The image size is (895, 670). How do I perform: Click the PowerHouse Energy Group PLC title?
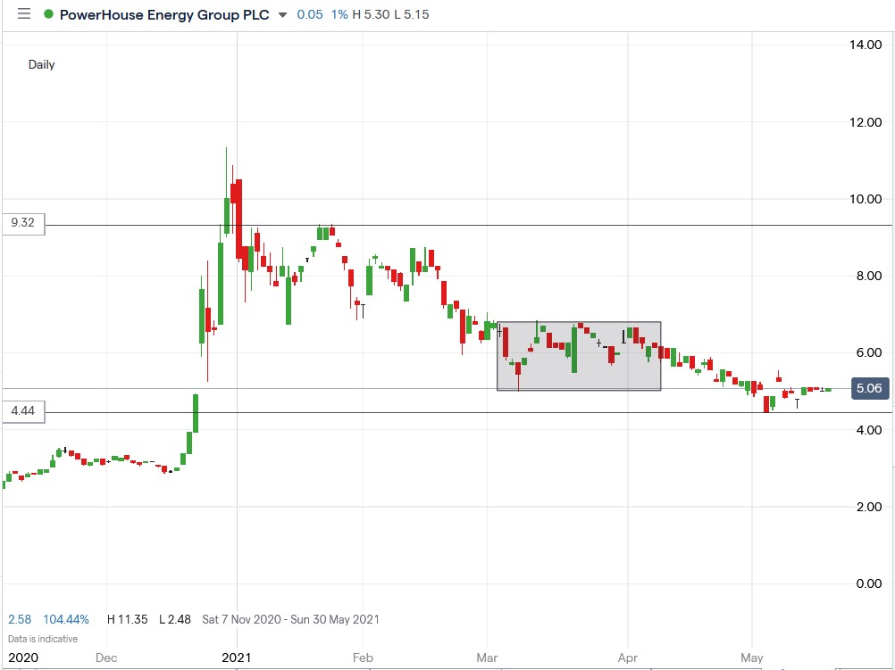[x=161, y=14]
